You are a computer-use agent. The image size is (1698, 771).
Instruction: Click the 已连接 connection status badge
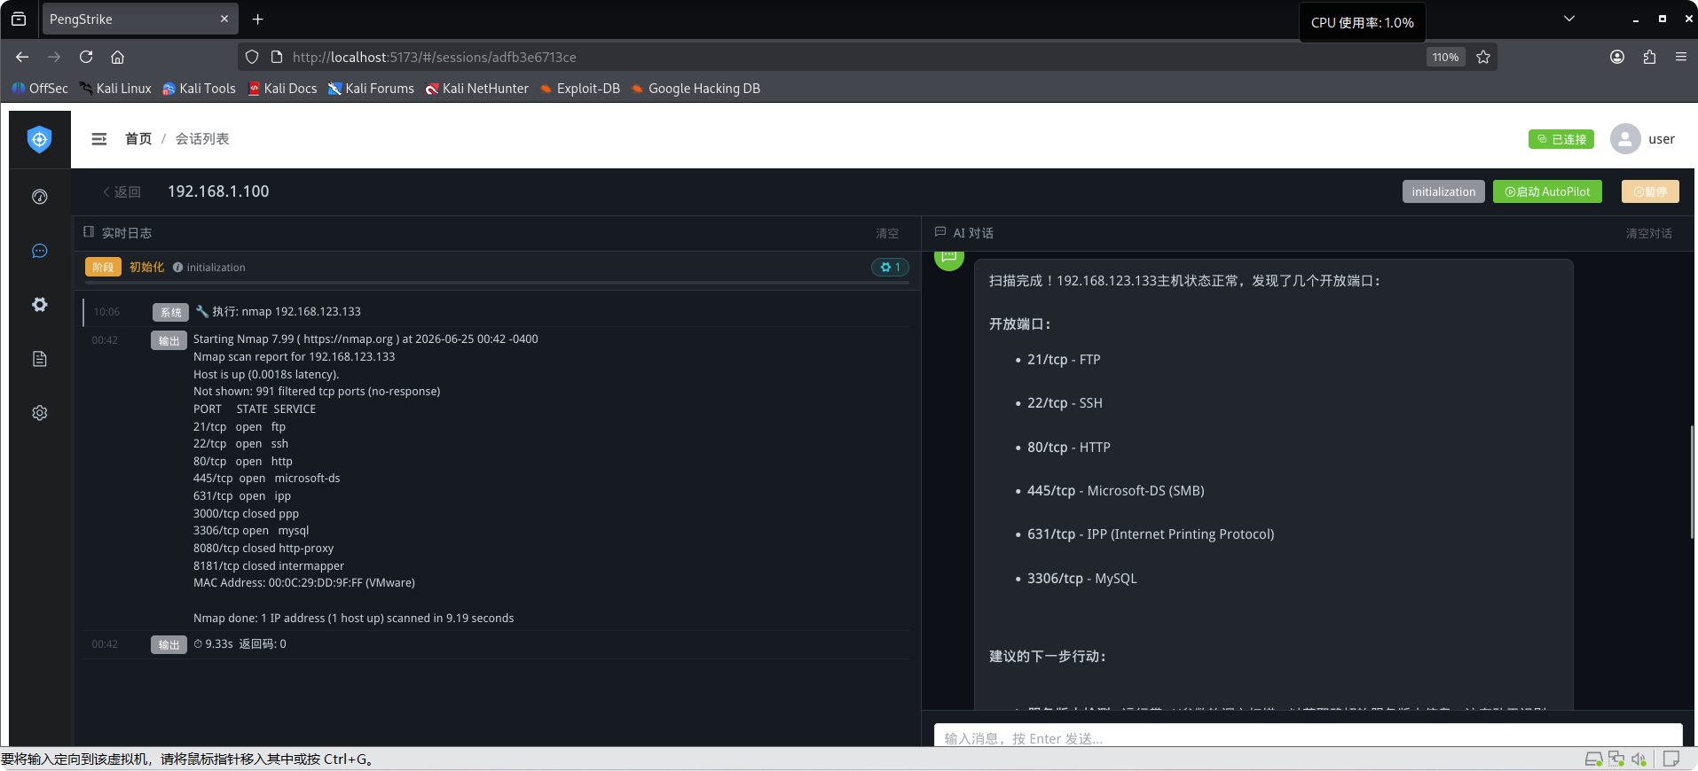[x=1561, y=139]
